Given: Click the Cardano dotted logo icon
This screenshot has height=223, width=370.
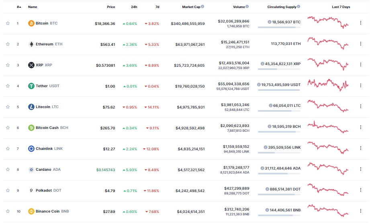Looking at the screenshot, I should (31, 170).
